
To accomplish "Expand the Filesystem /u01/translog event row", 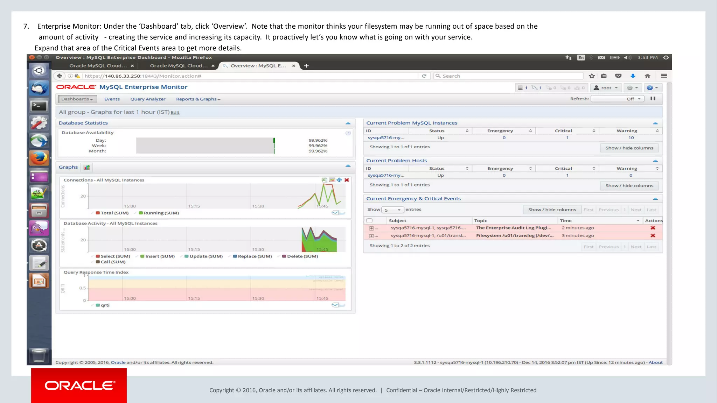I will 371,236.
